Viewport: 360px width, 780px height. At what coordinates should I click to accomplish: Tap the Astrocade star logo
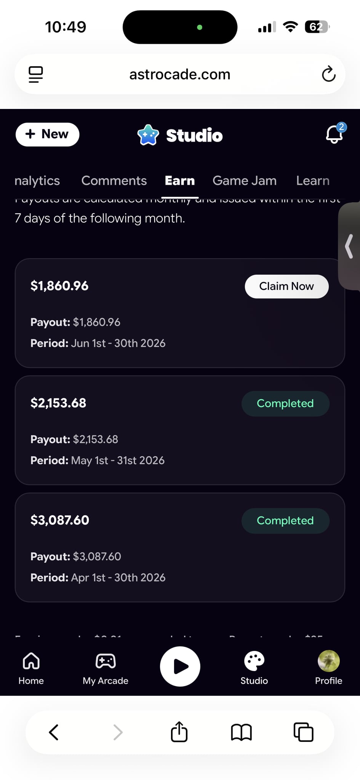[148, 135]
